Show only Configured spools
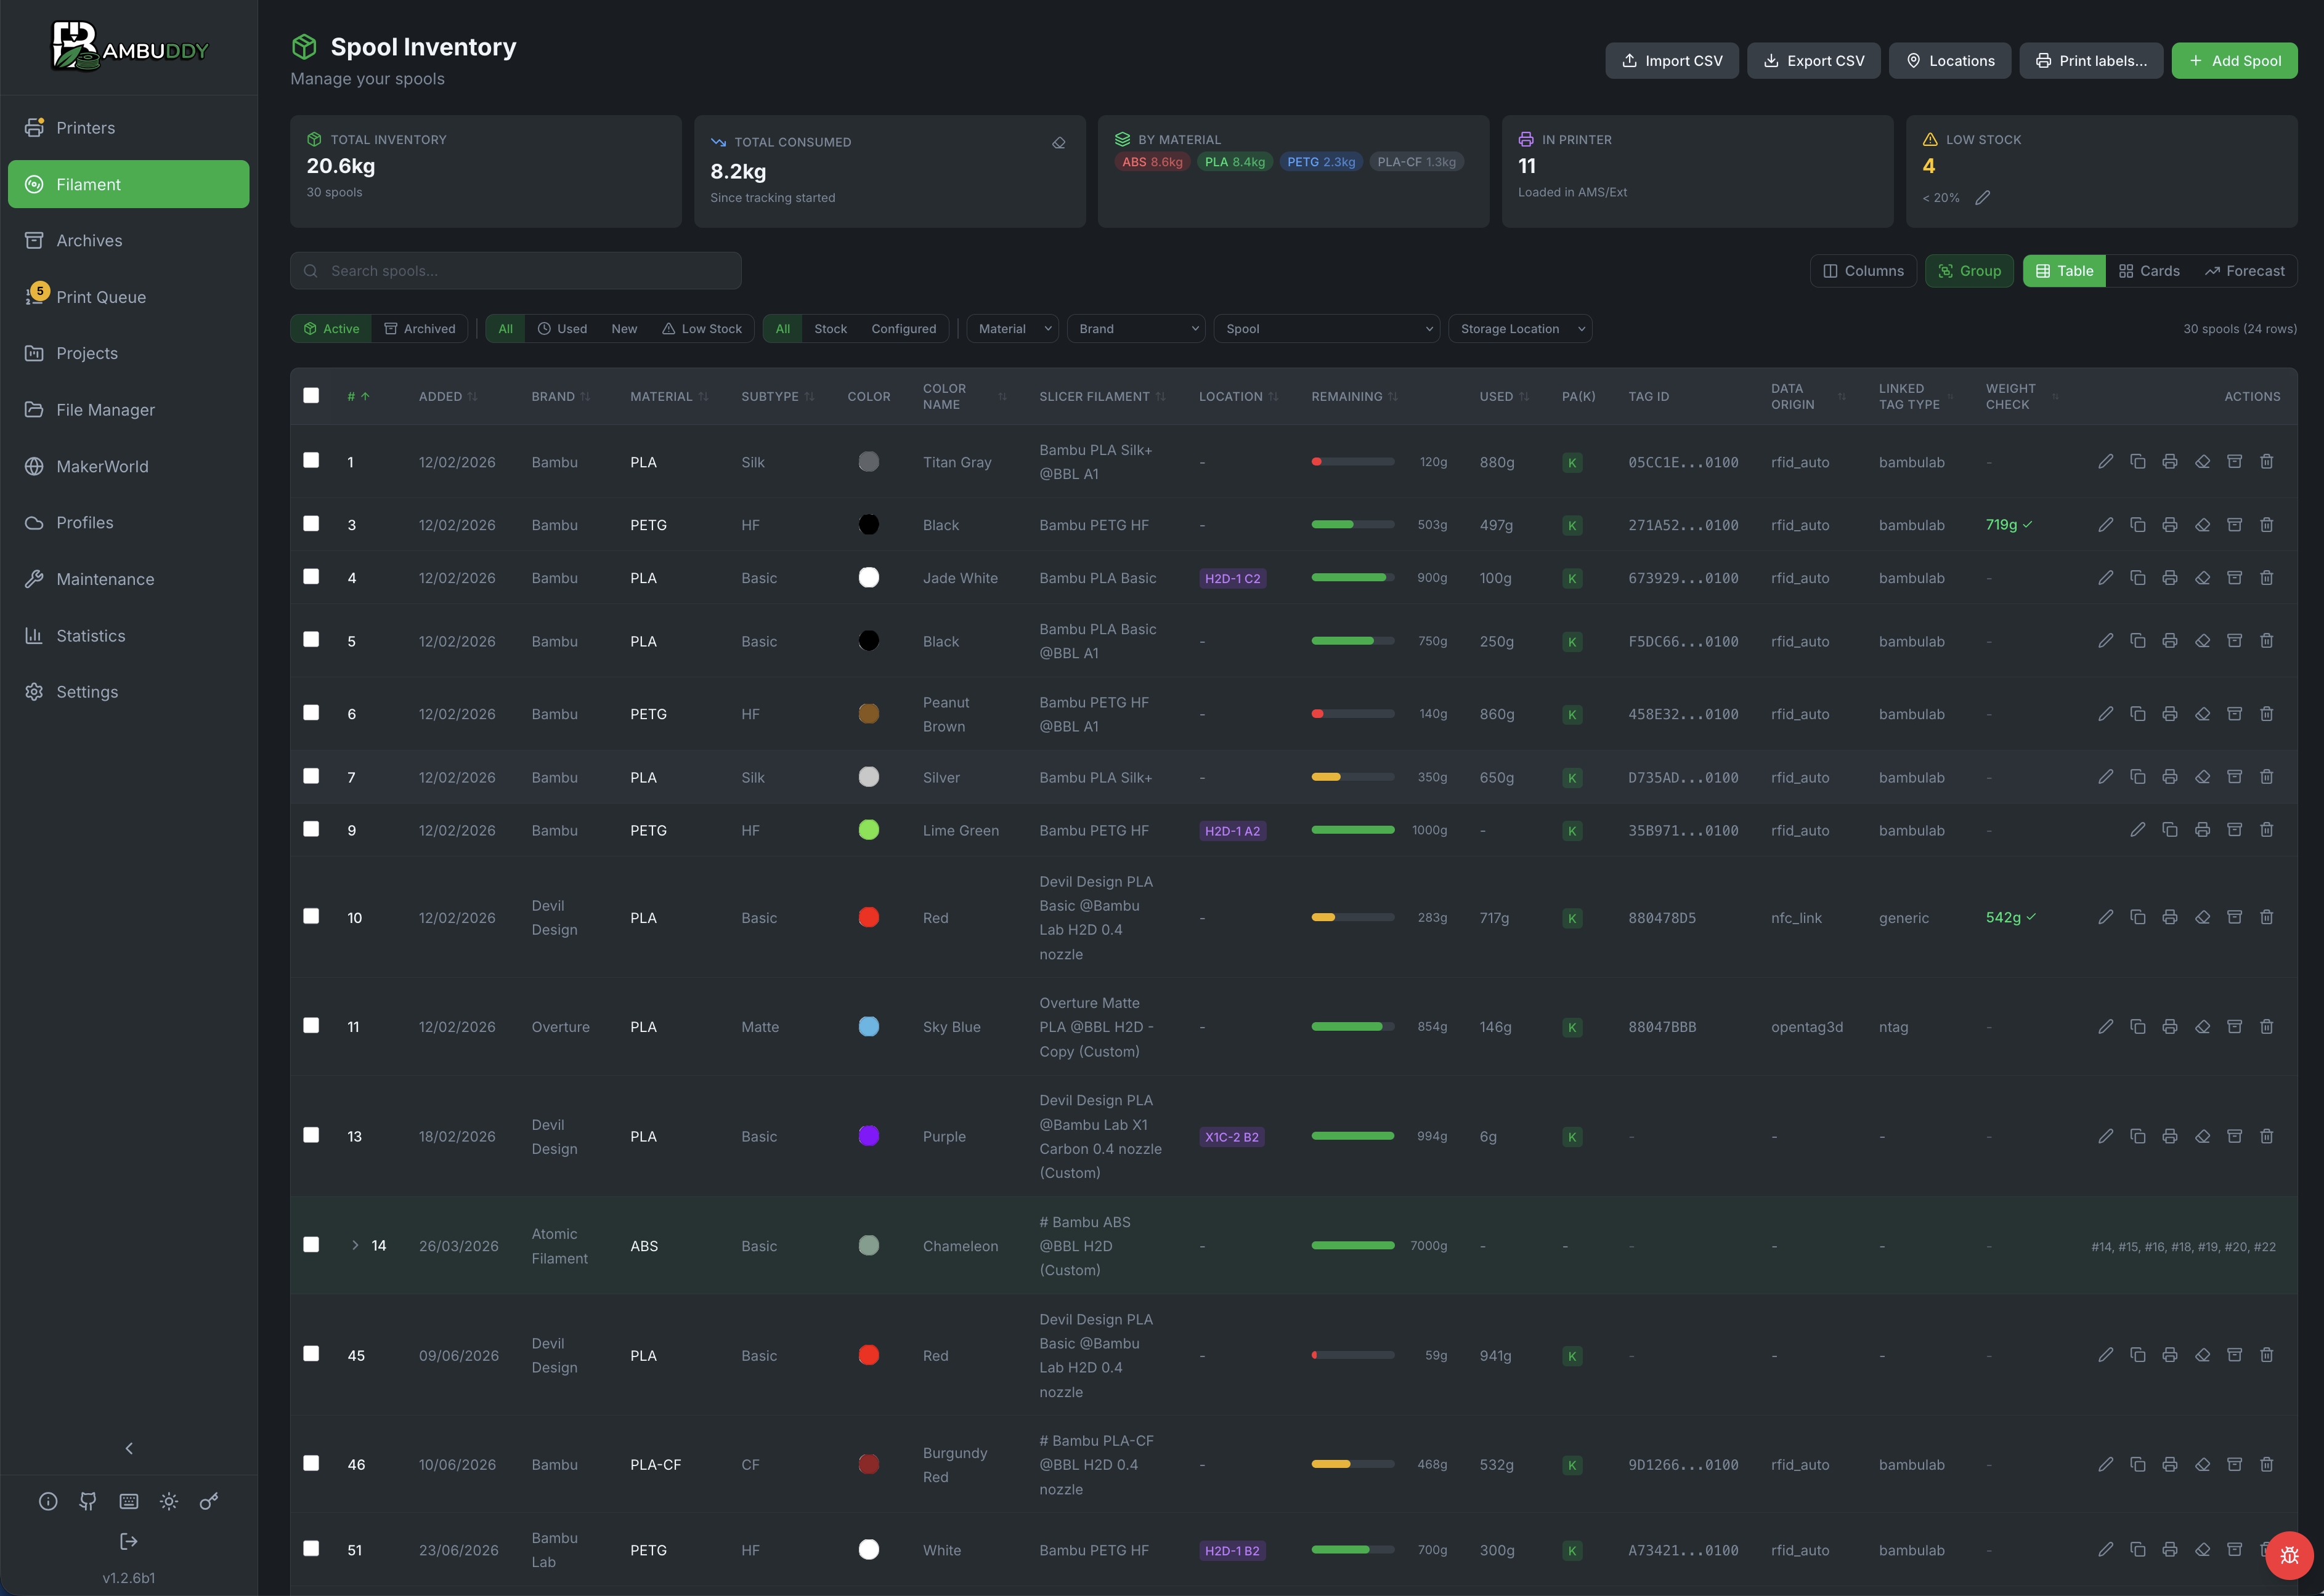The width and height of the screenshot is (2324, 1596). tap(903, 329)
